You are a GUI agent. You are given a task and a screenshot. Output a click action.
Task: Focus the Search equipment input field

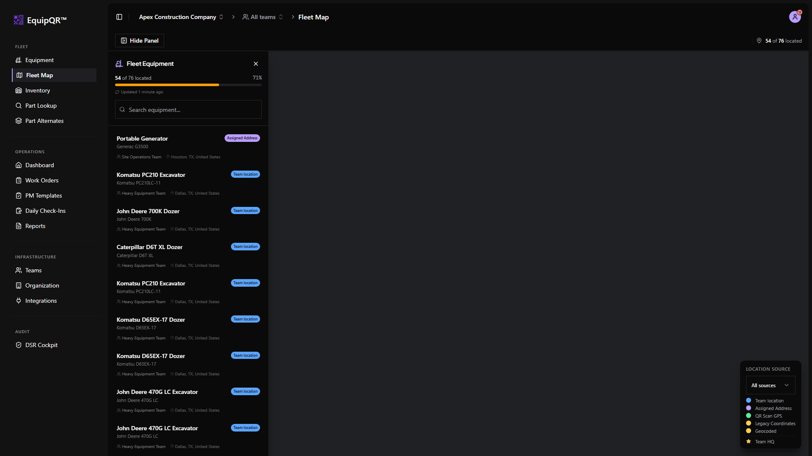tap(188, 109)
